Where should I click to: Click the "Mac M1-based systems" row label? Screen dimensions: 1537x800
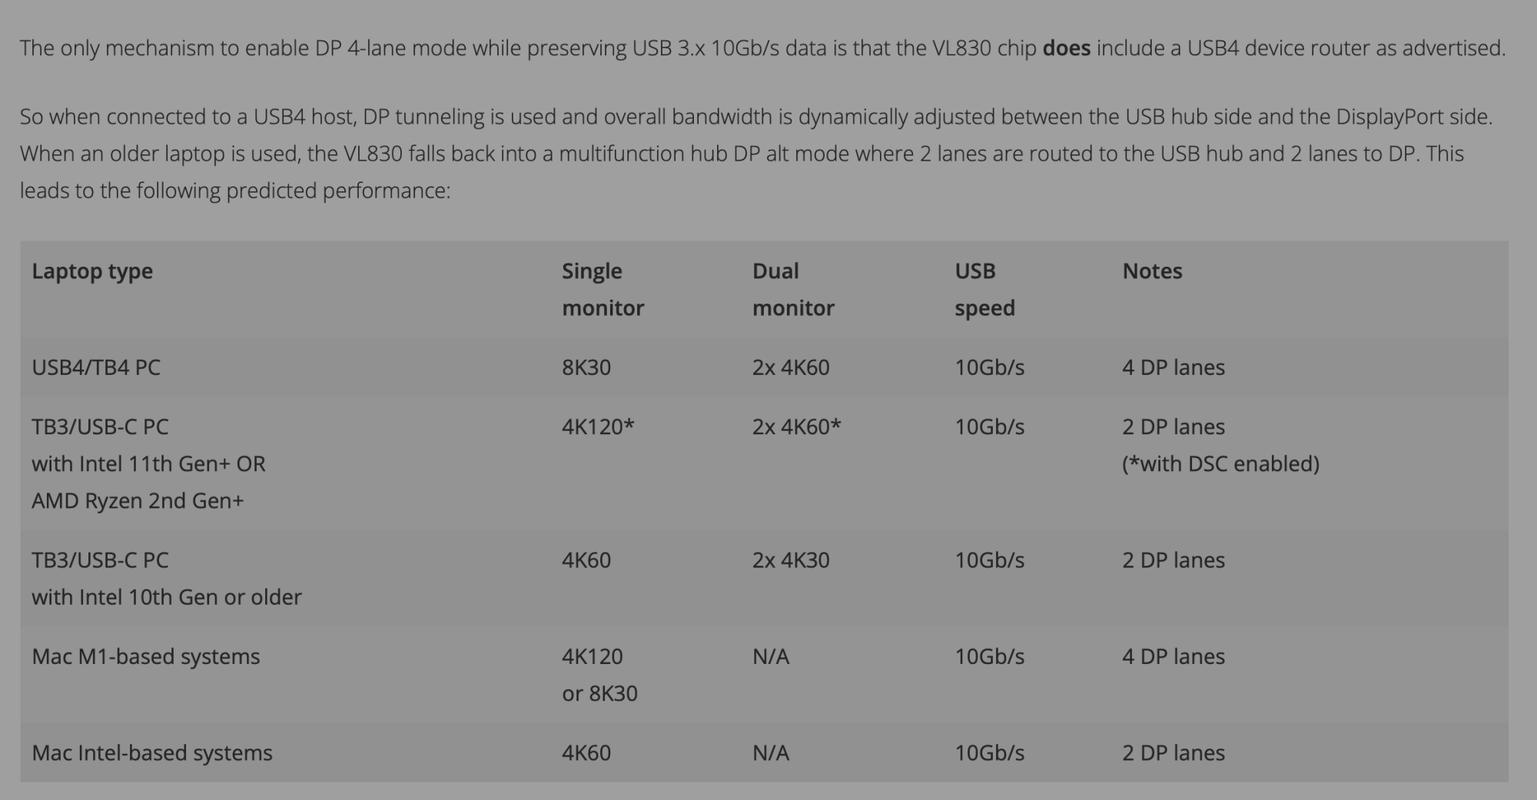146,657
